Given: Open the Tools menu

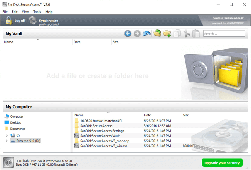Looking at the screenshot, I should tap(37, 12).
